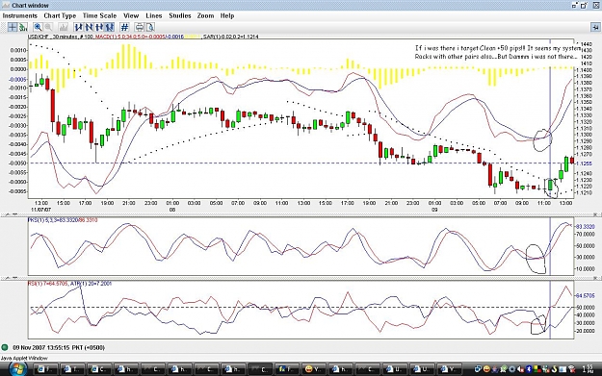Open the Studies menu

[x=180, y=15]
